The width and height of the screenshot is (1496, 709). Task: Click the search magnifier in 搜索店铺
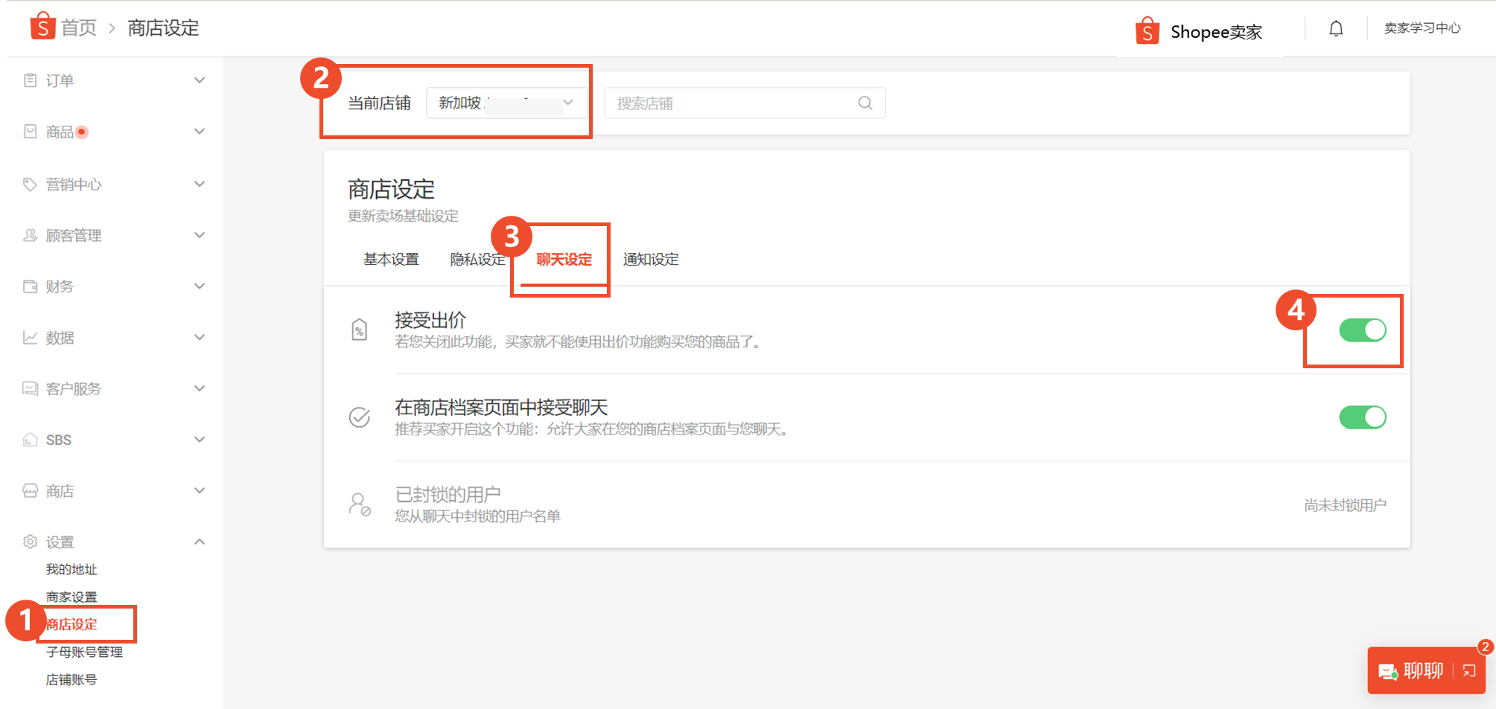pos(865,103)
